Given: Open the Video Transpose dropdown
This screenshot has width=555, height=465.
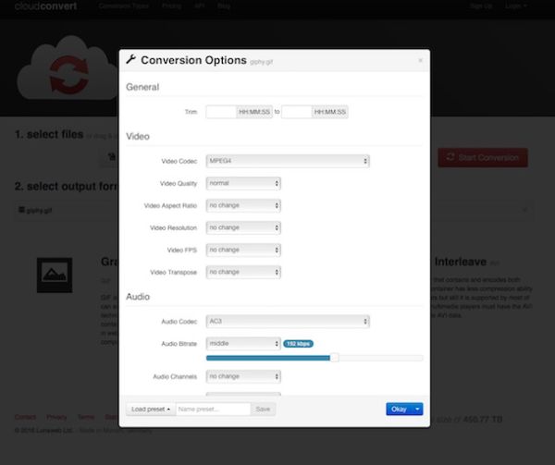Looking at the screenshot, I should pos(243,273).
